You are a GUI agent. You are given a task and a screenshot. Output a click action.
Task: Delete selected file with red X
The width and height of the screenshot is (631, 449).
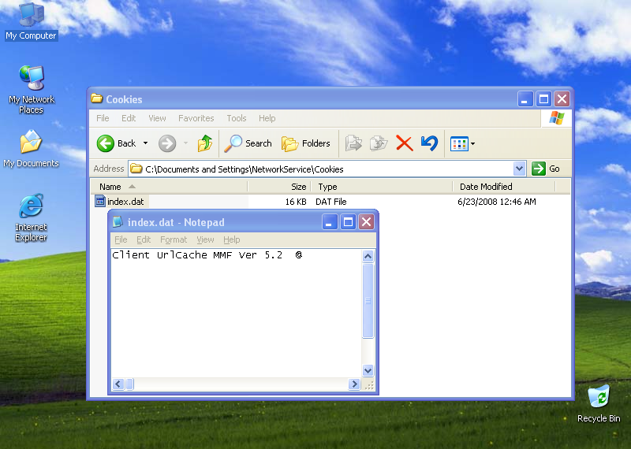click(x=404, y=143)
